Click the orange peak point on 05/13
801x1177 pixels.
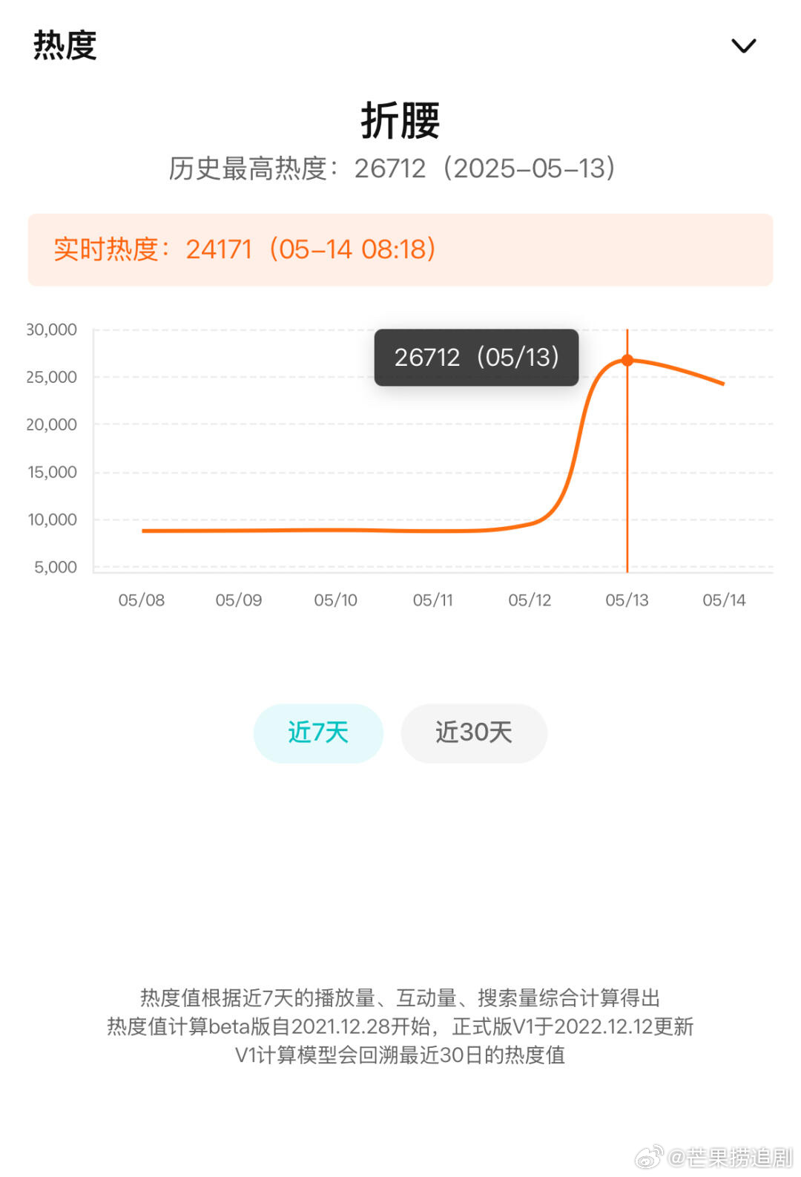[627, 360]
